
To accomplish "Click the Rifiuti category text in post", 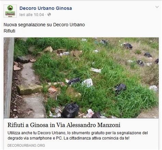I will (x=10, y=31).
